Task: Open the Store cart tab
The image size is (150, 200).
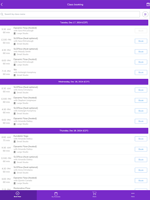Action: coord(95,195)
